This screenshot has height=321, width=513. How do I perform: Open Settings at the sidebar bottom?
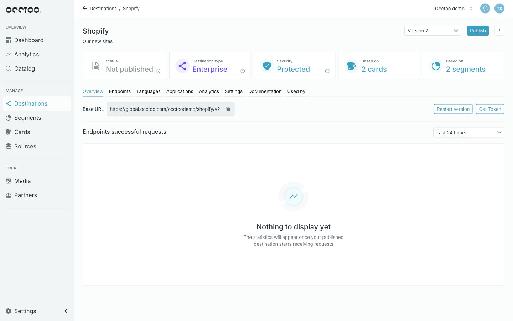[x=21, y=311]
